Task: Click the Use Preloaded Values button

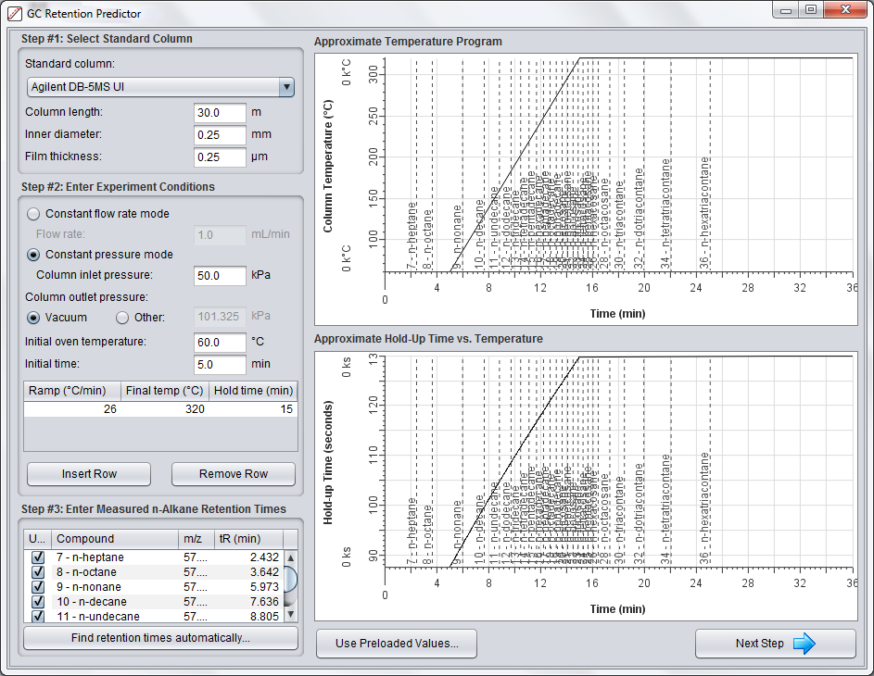Action: [x=397, y=644]
